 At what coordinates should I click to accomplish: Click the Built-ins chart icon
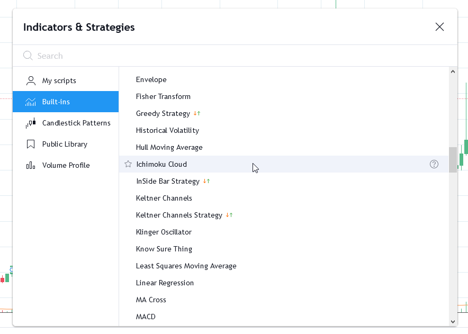click(31, 102)
